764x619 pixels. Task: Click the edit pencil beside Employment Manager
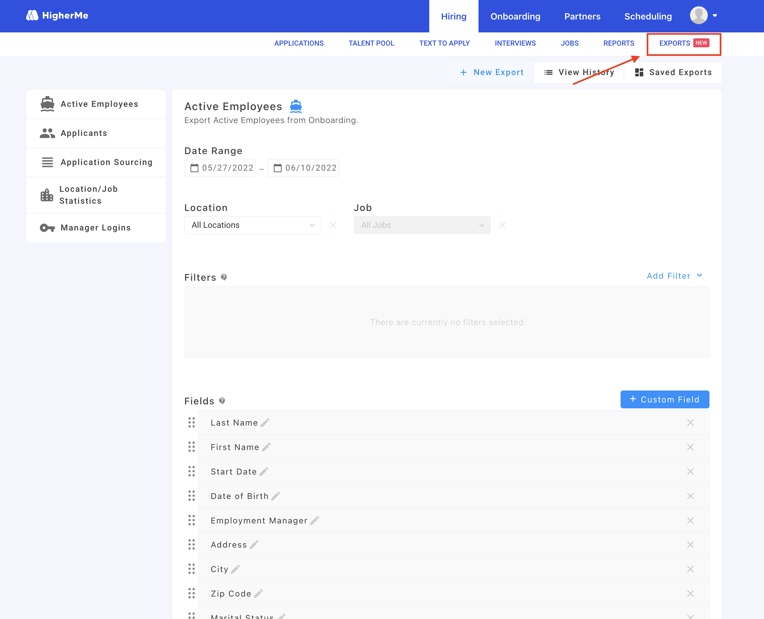tap(314, 520)
